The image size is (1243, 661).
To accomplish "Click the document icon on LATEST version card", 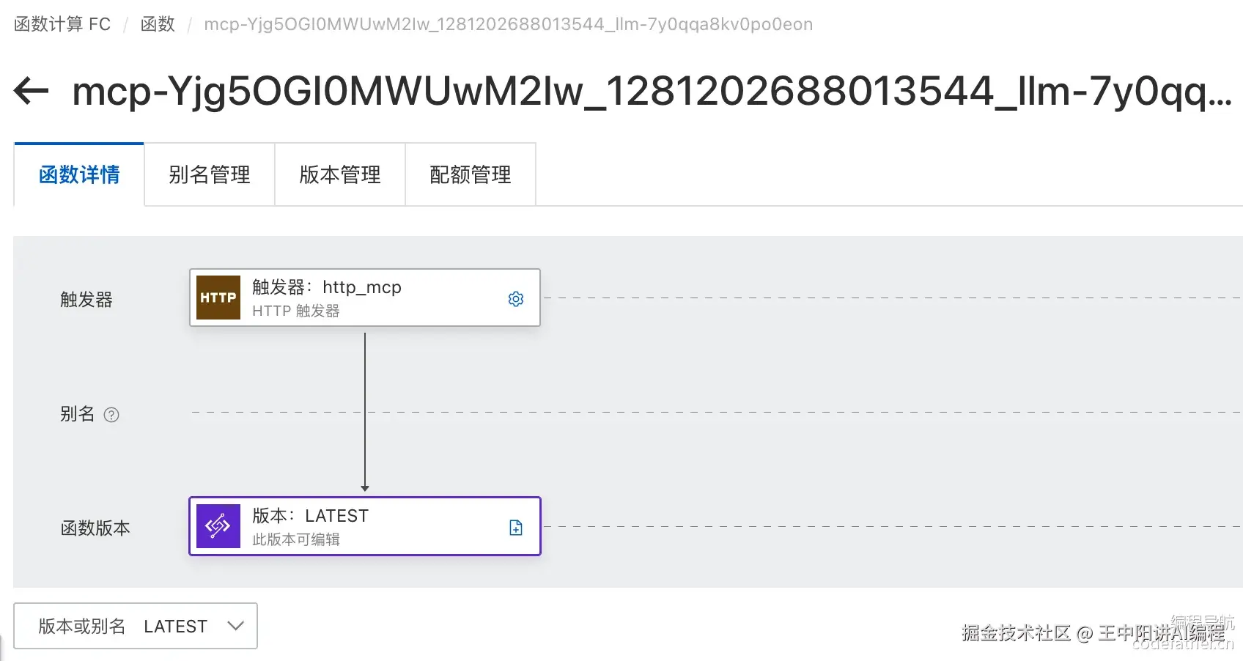I will tap(516, 528).
